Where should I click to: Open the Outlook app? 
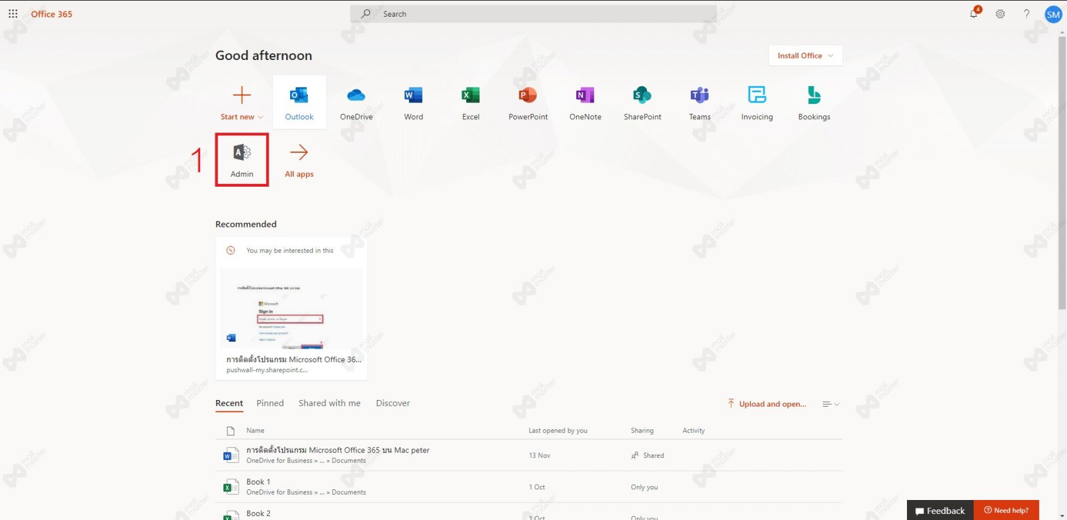tap(299, 102)
